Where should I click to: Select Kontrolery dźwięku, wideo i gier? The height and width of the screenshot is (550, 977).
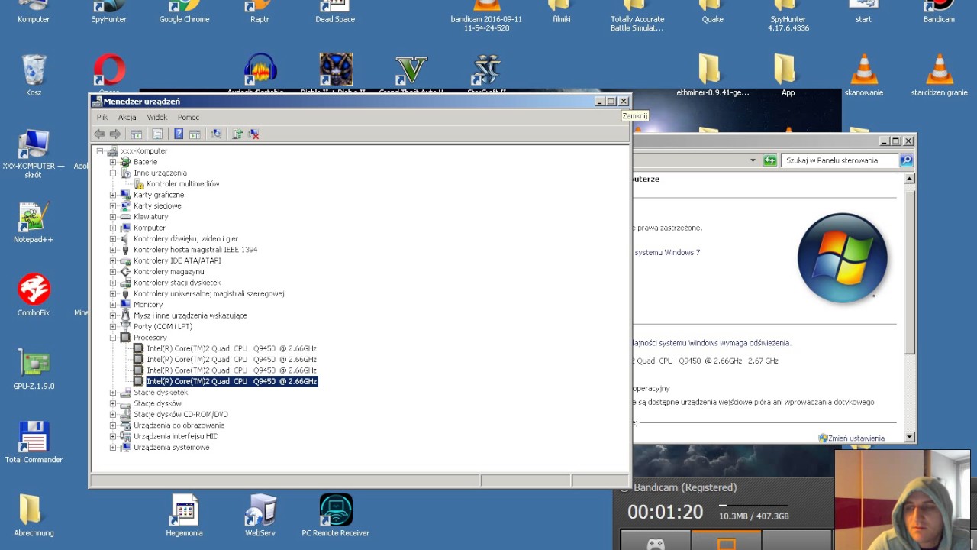point(185,238)
